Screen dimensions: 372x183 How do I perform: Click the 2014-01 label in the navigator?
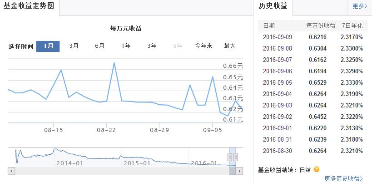pos(70,163)
